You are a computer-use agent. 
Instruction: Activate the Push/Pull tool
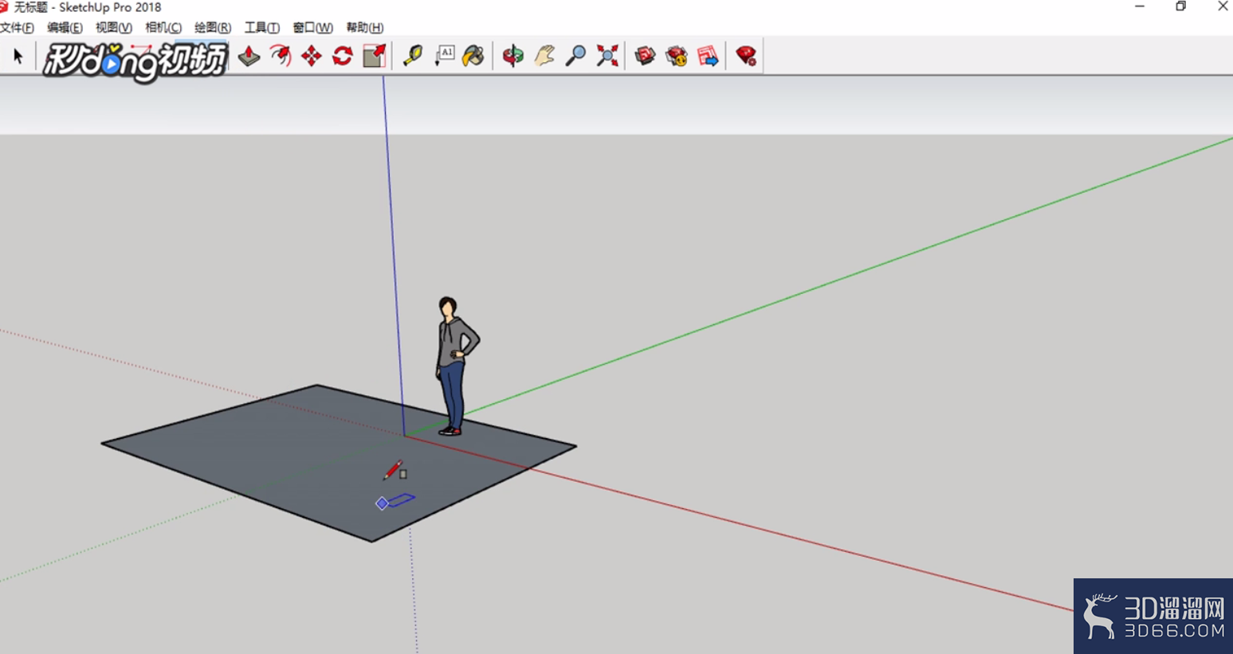pyautogui.click(x=249, y=56)
